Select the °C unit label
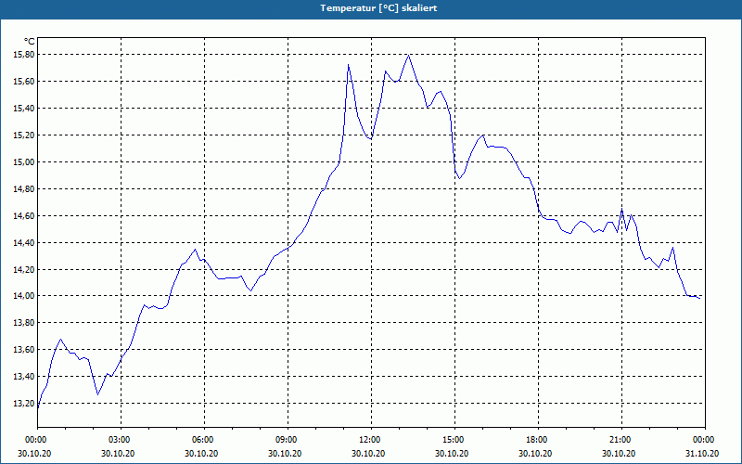Screen dimensions: 742x464 pyautogui.click(x=30, y=42)
